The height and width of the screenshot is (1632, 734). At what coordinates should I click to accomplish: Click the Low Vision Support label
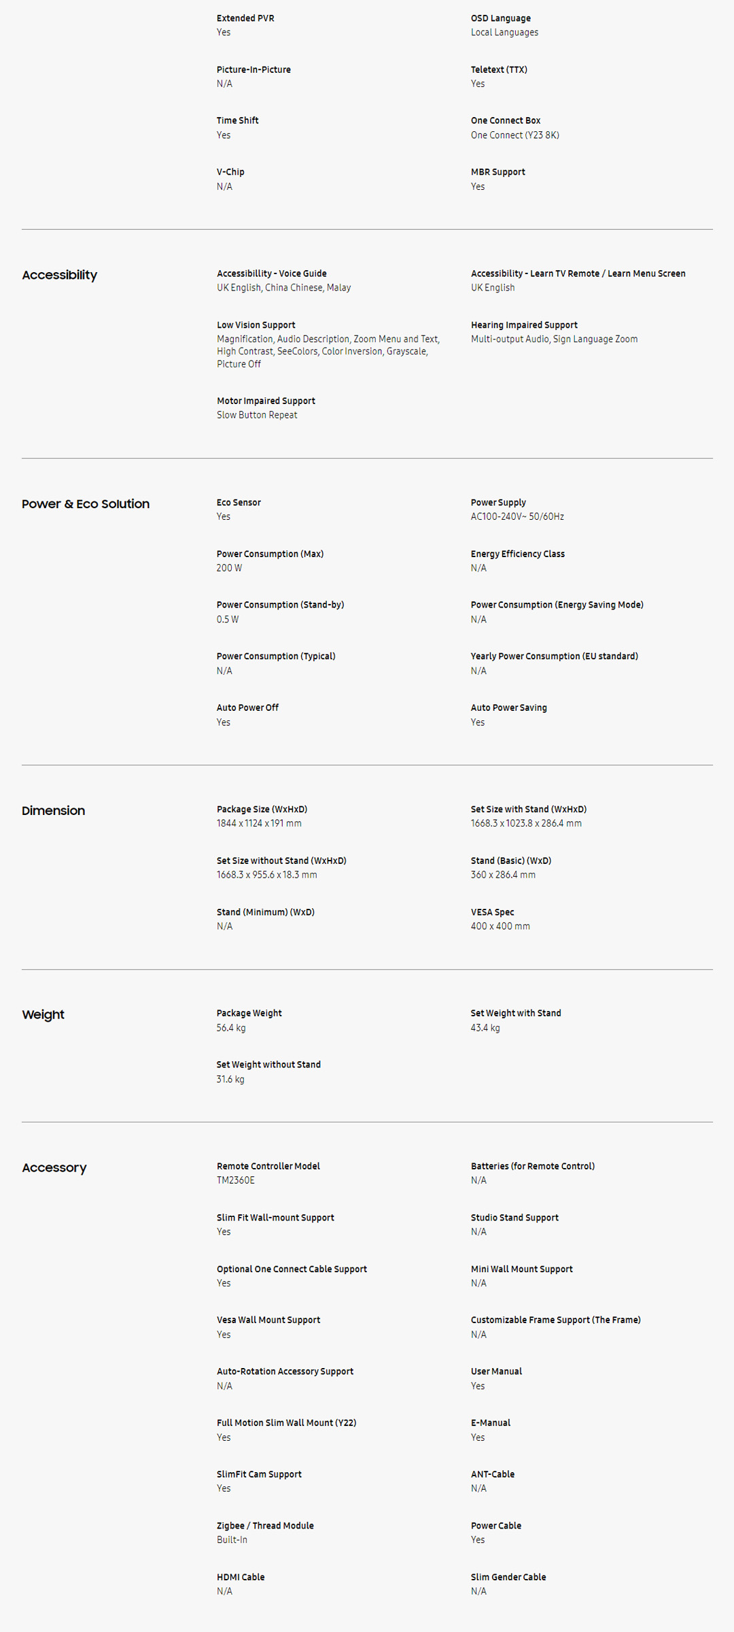256,325
